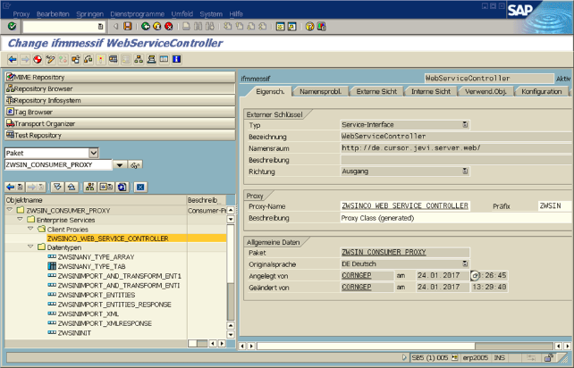The height and width of the screenshot is (368, 574).
Task: Display the object using the glasses icon
Action: pyautogui.click(x=136, y=165)
